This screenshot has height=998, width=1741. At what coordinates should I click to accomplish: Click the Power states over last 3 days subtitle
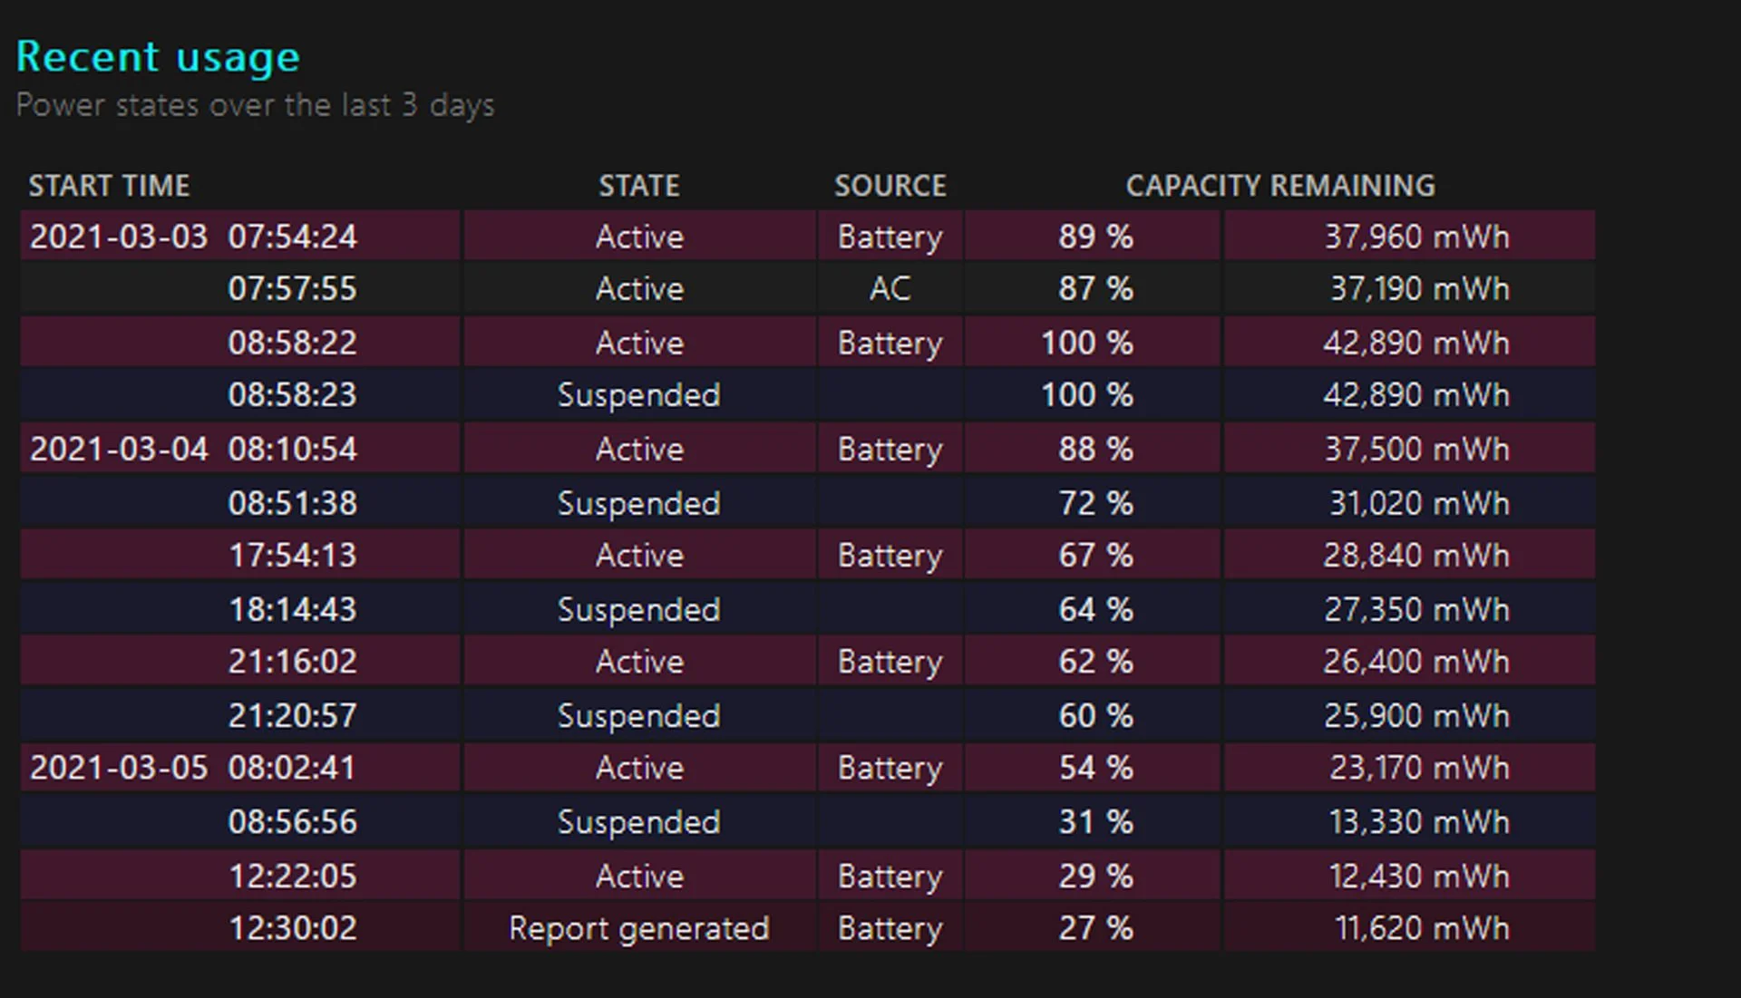point(255,105)
